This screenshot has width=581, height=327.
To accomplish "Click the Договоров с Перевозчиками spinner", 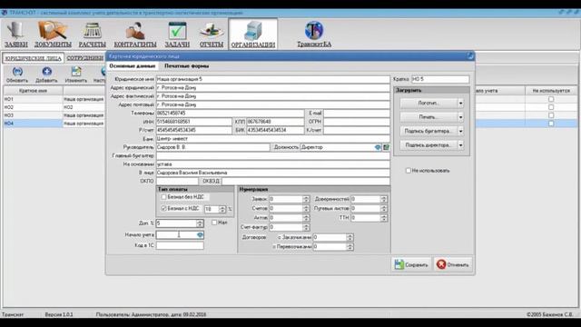I will click(x=350, y=246).
